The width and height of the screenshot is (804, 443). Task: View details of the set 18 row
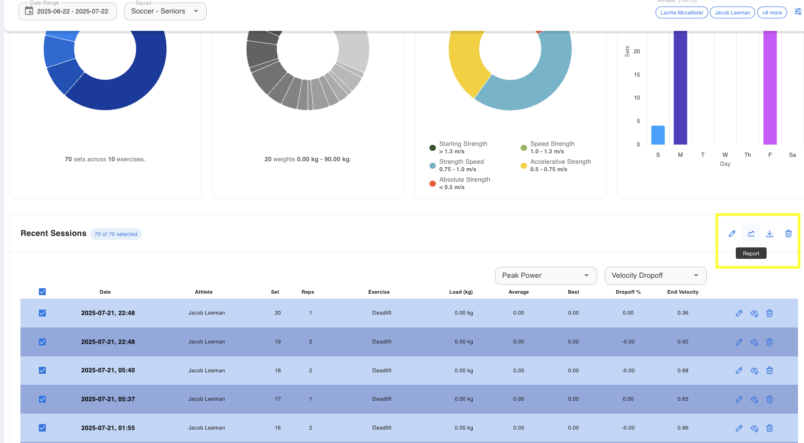754,370
